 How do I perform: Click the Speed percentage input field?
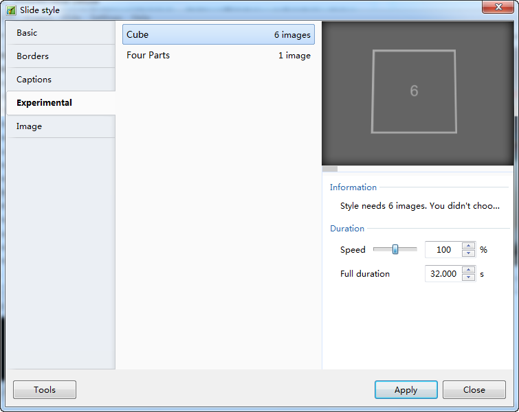443,250
